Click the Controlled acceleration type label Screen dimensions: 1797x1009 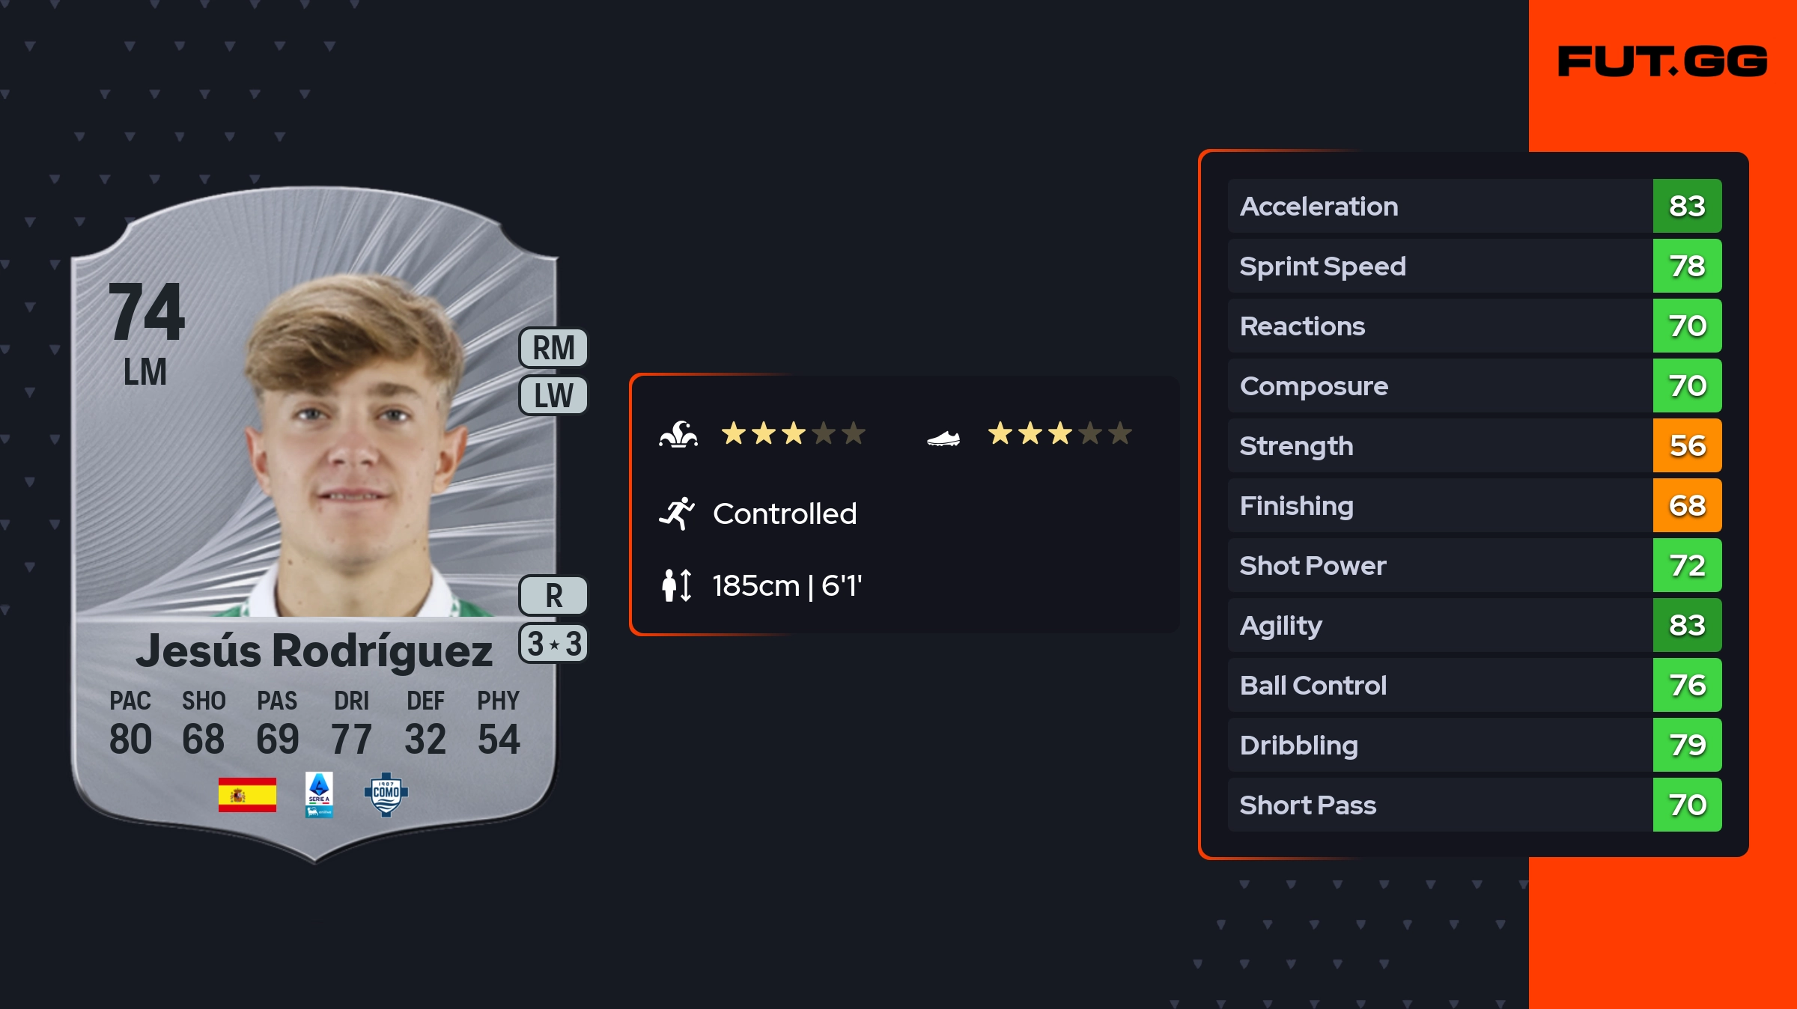[x=784, y=513]
